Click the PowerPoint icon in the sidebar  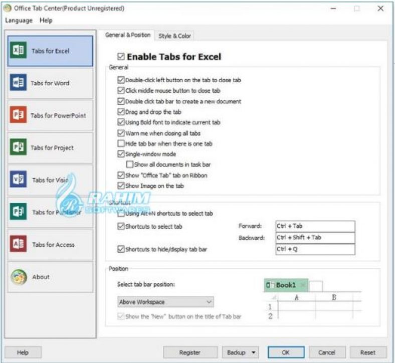pos(18,115)
